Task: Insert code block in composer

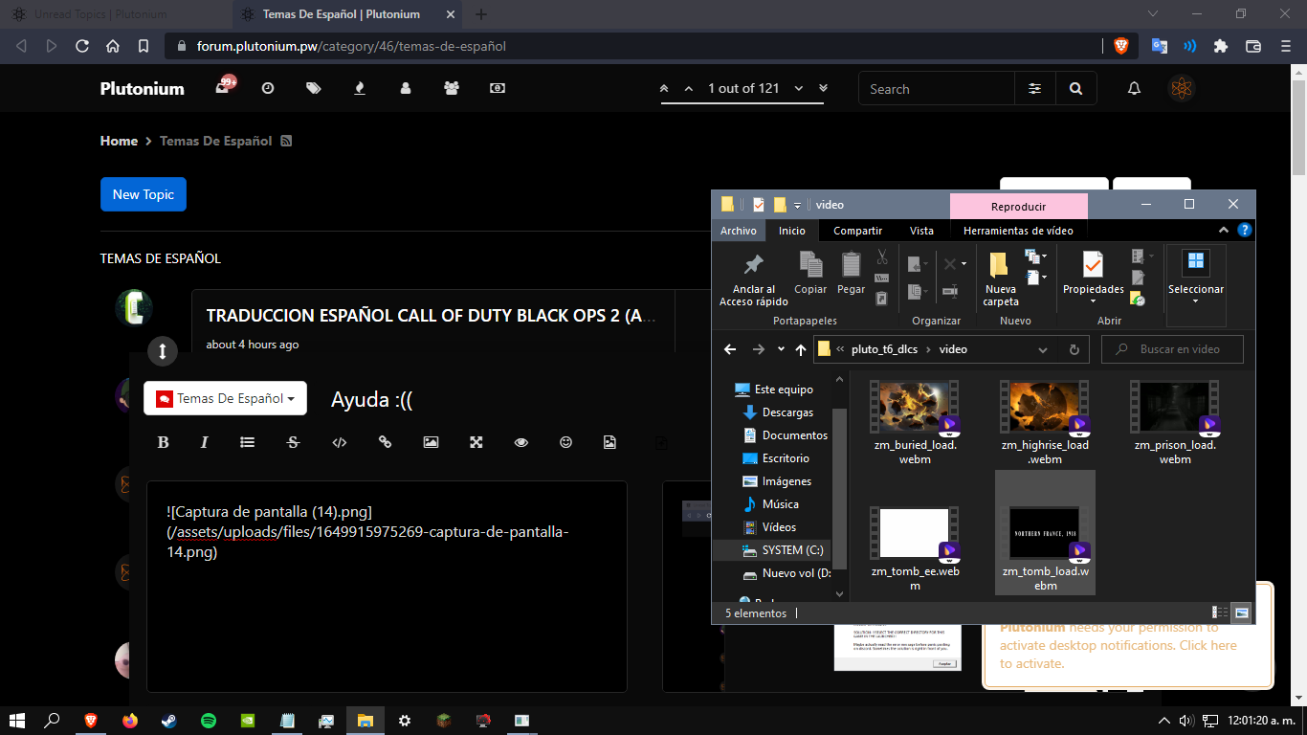Action: (339, 442)
